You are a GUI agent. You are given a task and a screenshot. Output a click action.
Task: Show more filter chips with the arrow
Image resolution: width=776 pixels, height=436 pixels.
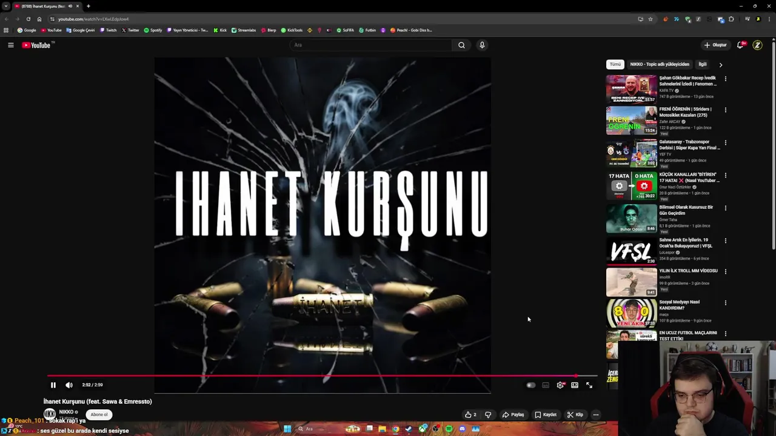coord(720,64)
